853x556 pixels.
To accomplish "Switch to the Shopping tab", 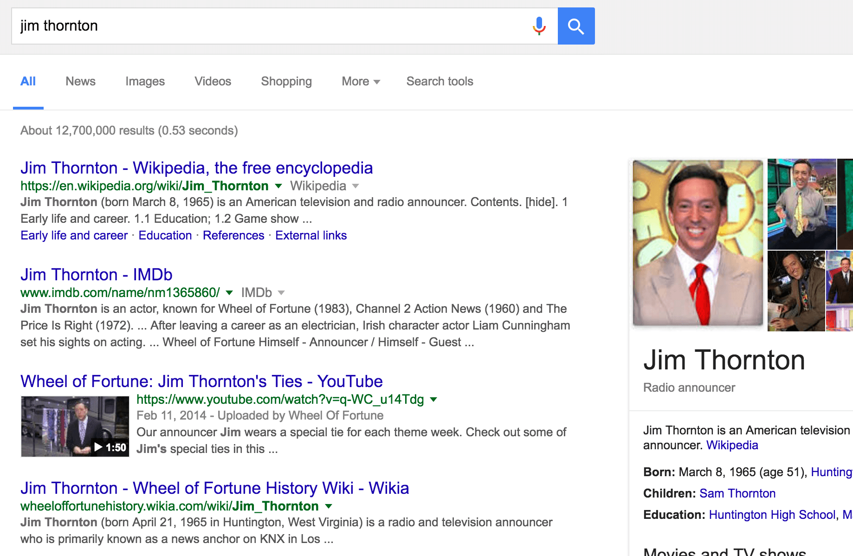I will click(x=286, y=81).
